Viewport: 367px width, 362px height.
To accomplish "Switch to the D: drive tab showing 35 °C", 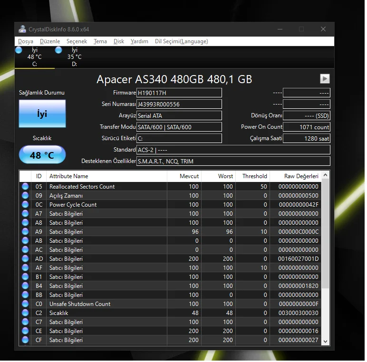I will (x=75, y=57).
